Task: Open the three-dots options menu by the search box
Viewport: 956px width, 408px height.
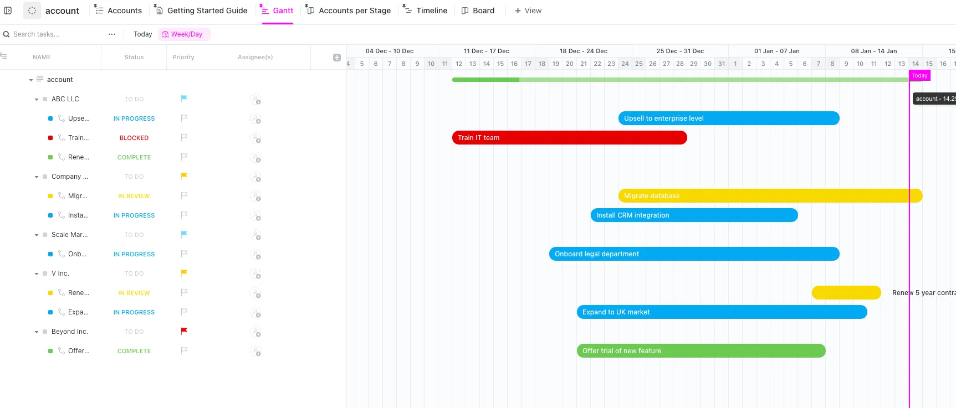Action: click(x=112, y=34)
